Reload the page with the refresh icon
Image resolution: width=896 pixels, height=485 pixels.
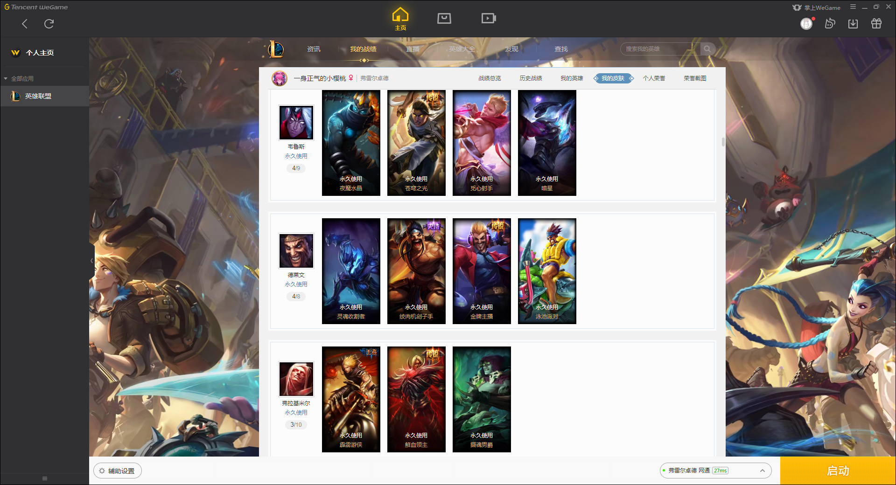(x=49, y=24)
